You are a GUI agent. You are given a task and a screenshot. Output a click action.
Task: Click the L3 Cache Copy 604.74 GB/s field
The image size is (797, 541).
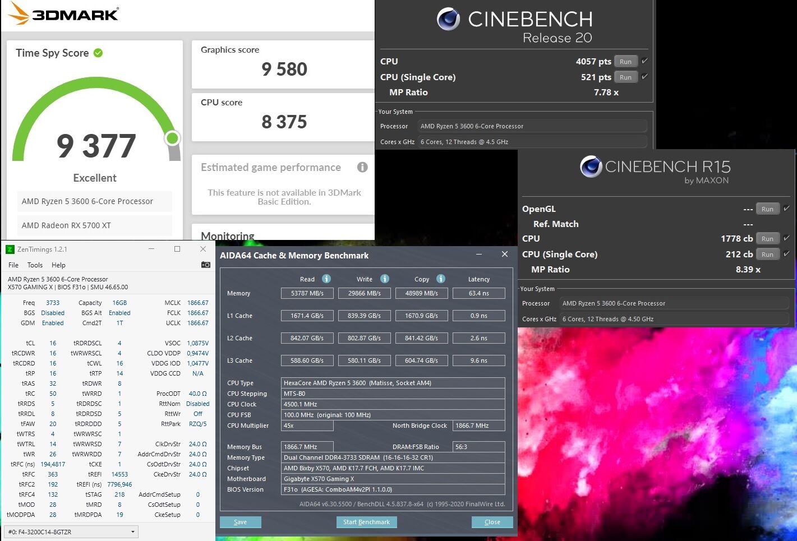(x=422, y=360)
